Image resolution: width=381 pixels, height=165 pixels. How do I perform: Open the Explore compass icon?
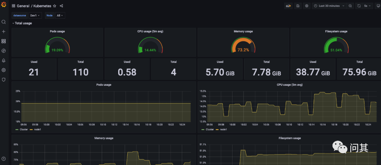tap(4, 51)
